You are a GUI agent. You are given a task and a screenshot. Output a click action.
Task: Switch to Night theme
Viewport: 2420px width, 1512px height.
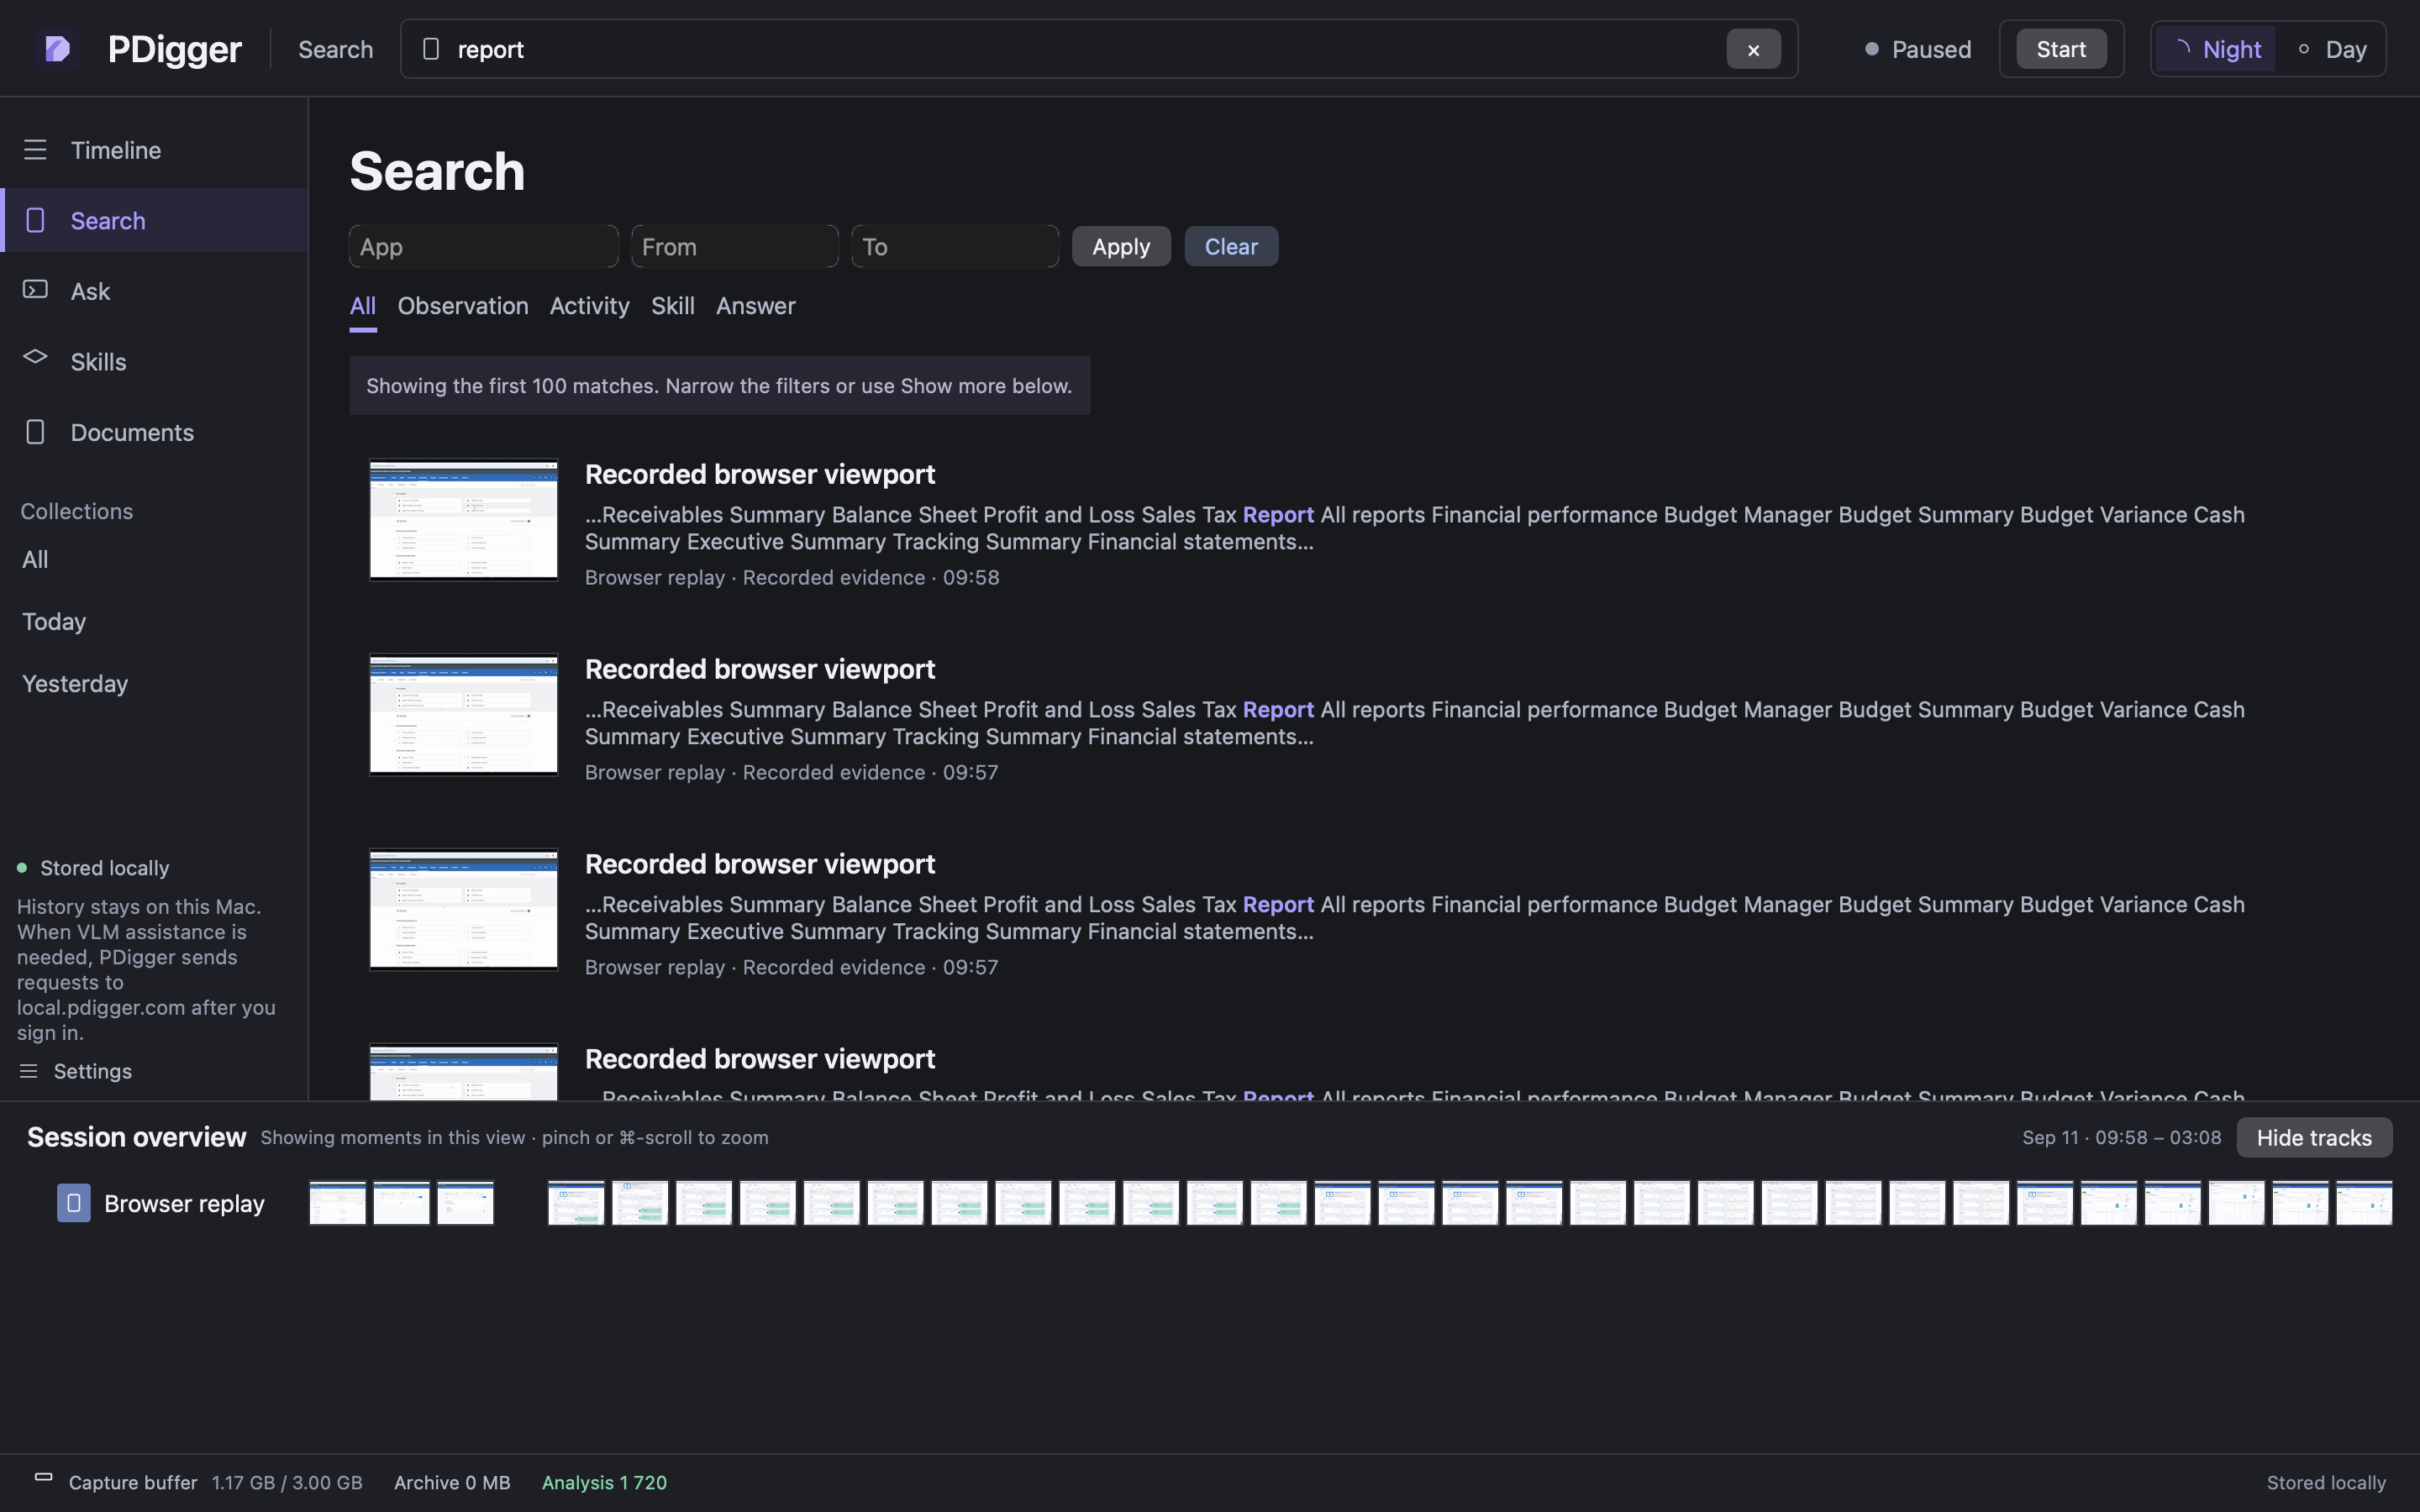[2216, 49]
